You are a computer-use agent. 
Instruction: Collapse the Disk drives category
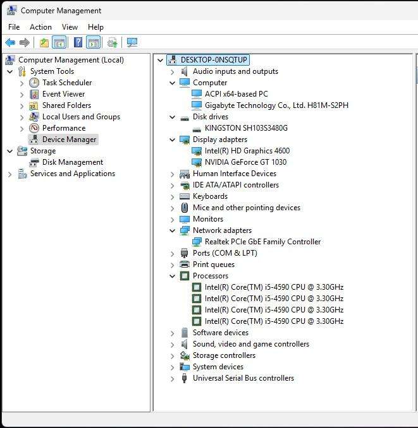tap(172, 117)
